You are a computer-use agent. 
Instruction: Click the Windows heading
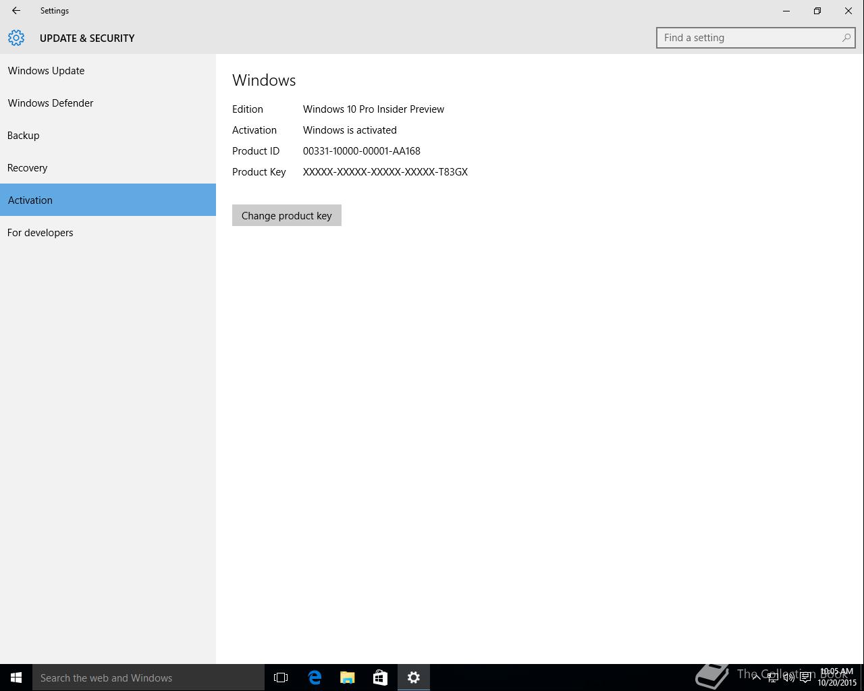pos(264,80)
